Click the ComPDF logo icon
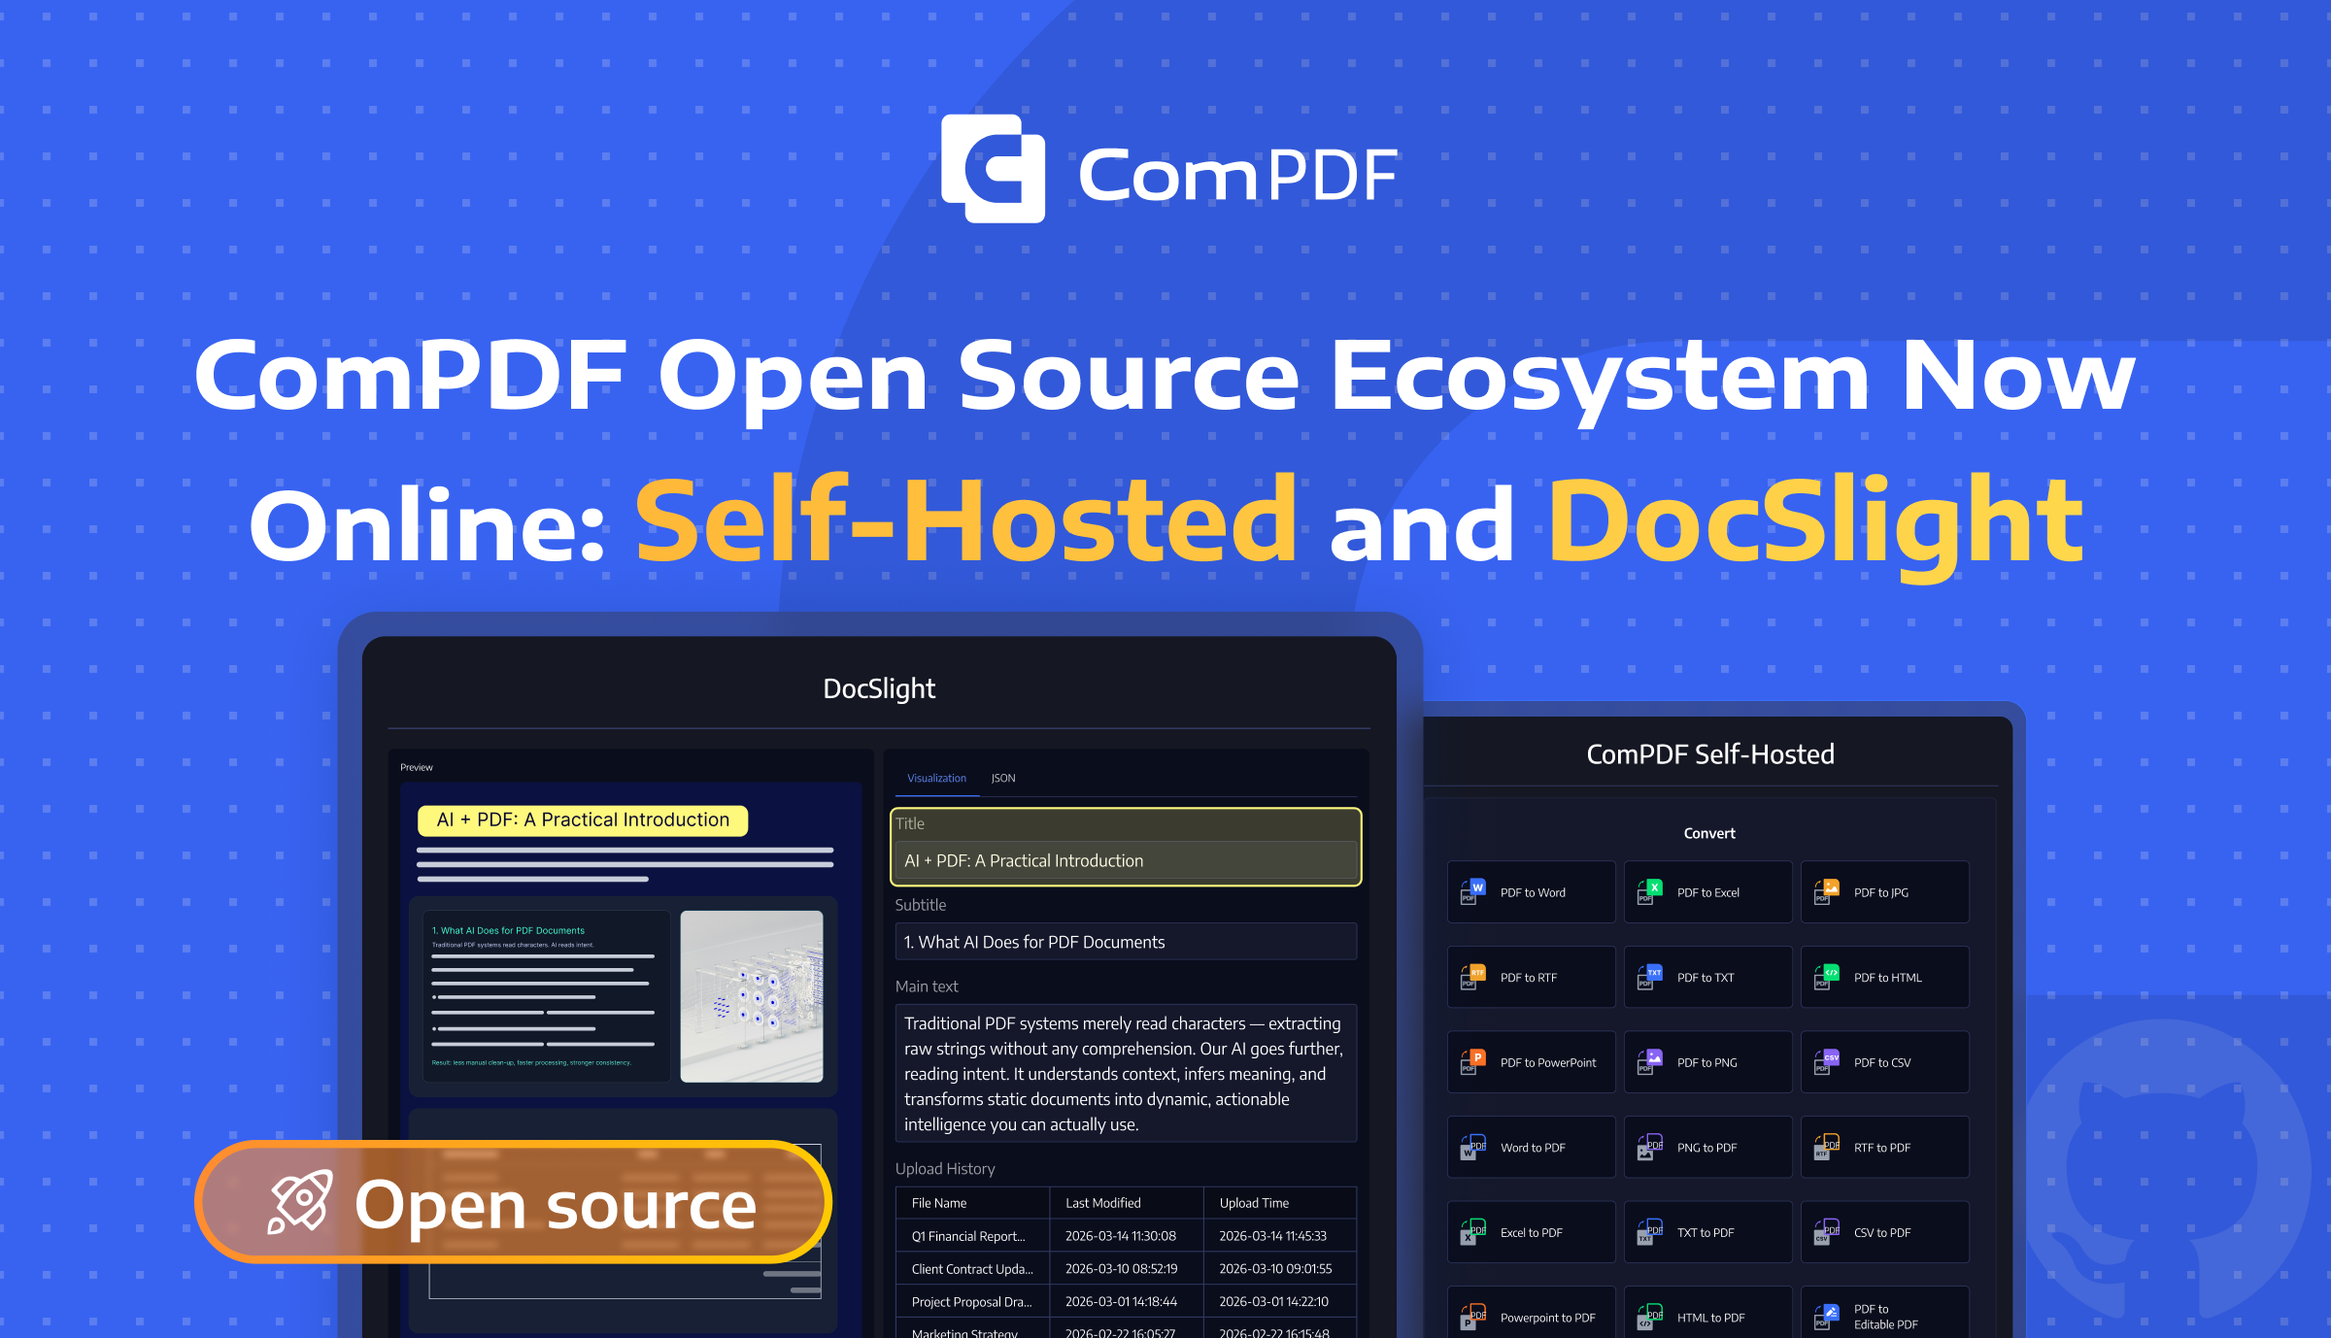 993,169
